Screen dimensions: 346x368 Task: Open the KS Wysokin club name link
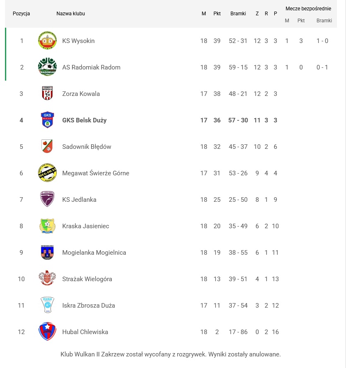pyautogui.click(x=78, y=41)
